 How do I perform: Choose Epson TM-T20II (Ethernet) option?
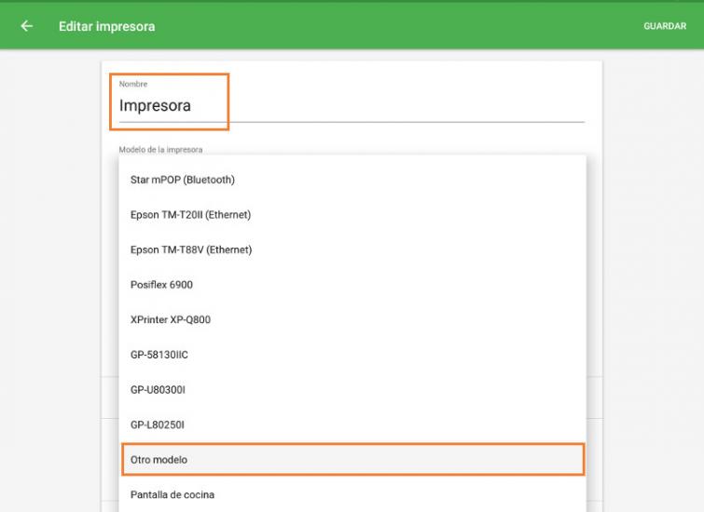(x=190, y=215)
